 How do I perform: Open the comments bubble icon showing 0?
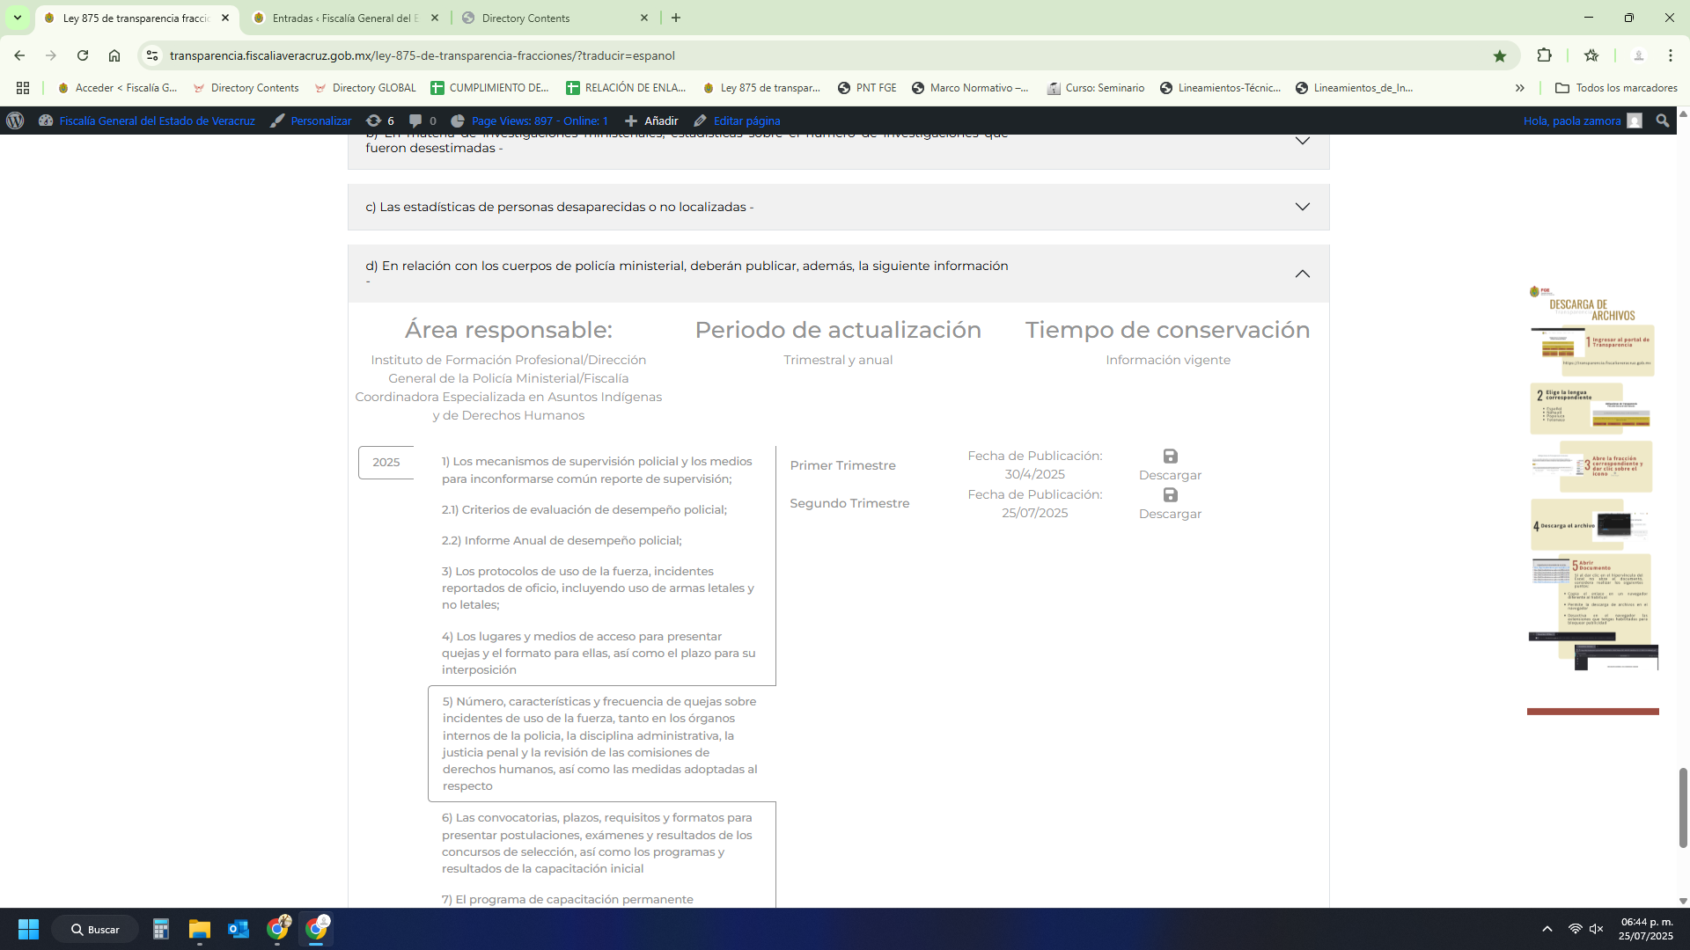(x=422, y=121)
